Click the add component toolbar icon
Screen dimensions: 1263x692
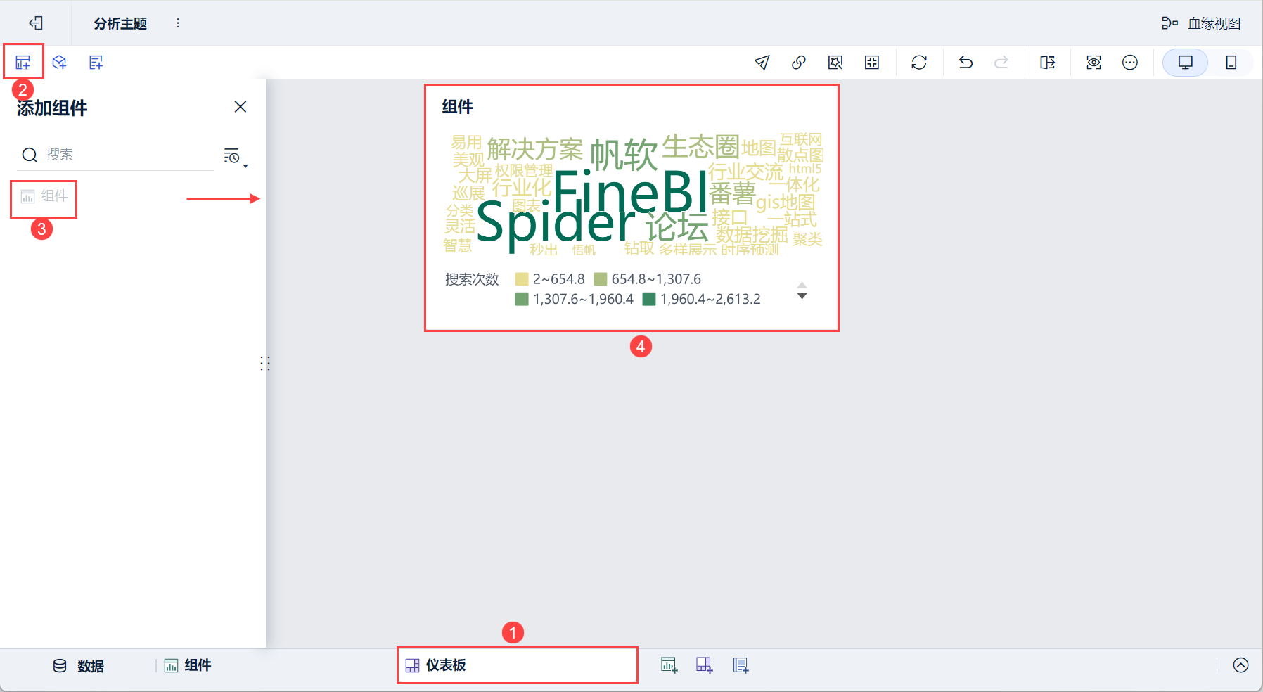[x=23, y=63]
